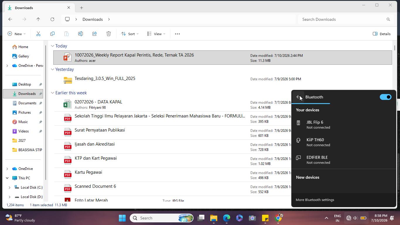The image size is (400, 225).
Task: Click the chevron after Downloads in address bar
Action: click(x=109, y=19)
